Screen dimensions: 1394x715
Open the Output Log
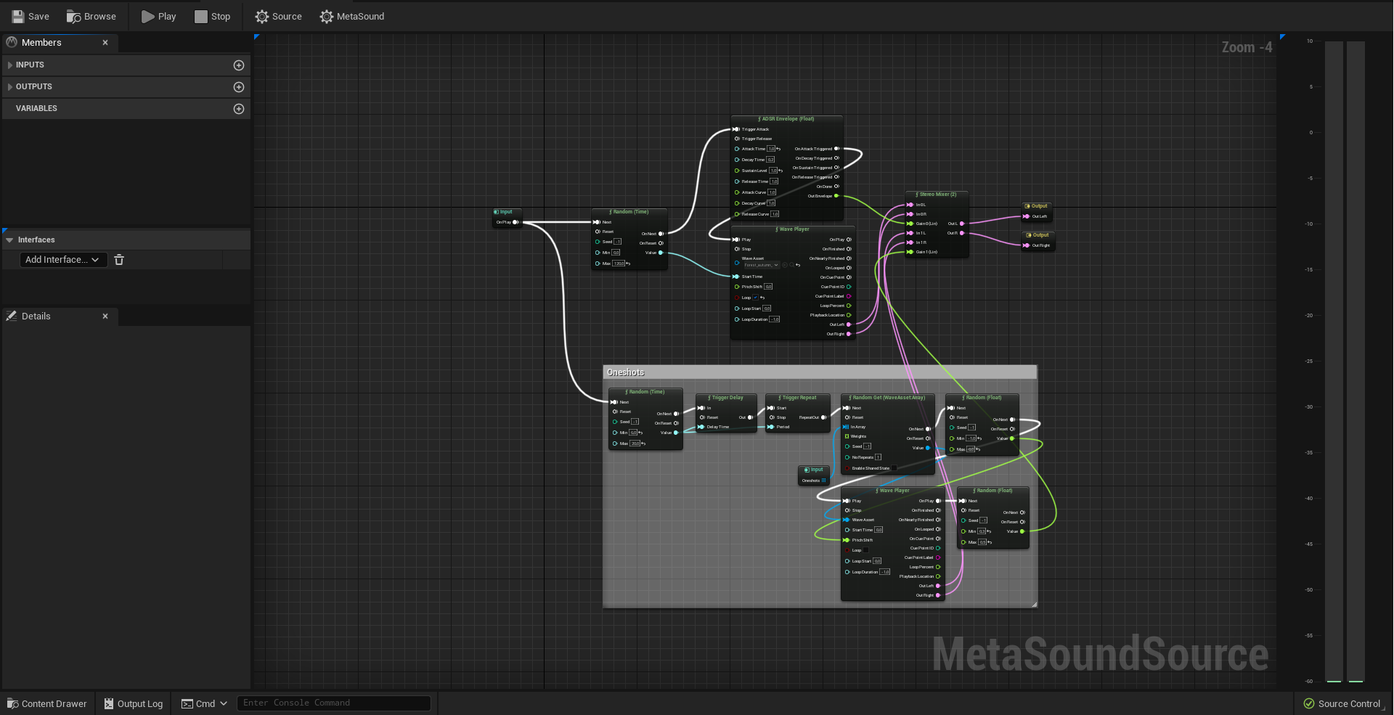[134, 703]
